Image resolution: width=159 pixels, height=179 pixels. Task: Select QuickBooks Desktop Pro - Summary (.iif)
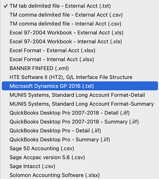80,140
